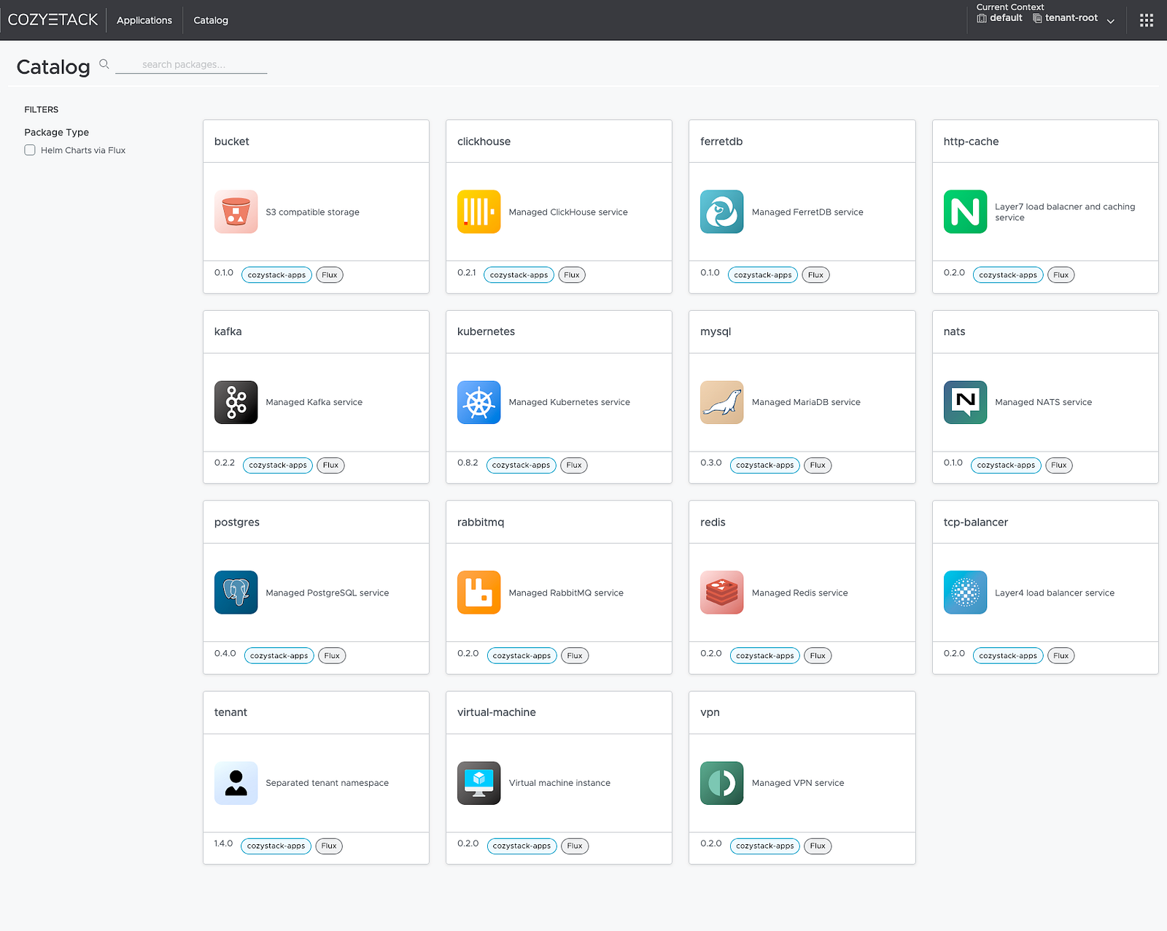Image resolution: width=1167 pixels, height=931 pixels.
Task: Click Flux tag on vpn card
Action: coord(818,846)
